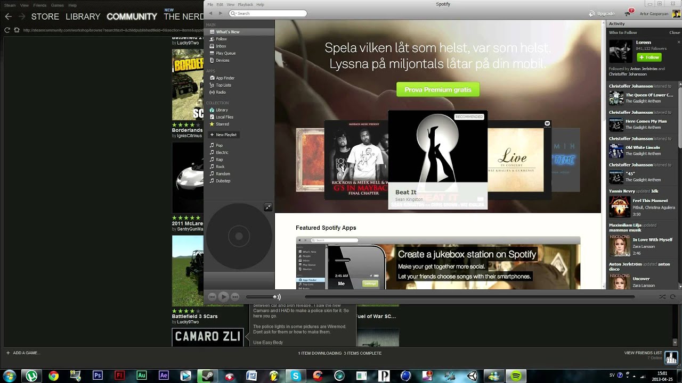682x383 pixels.
Task: Open the Inbox in Spotify sidebar
Action: (x=239, y=46)
